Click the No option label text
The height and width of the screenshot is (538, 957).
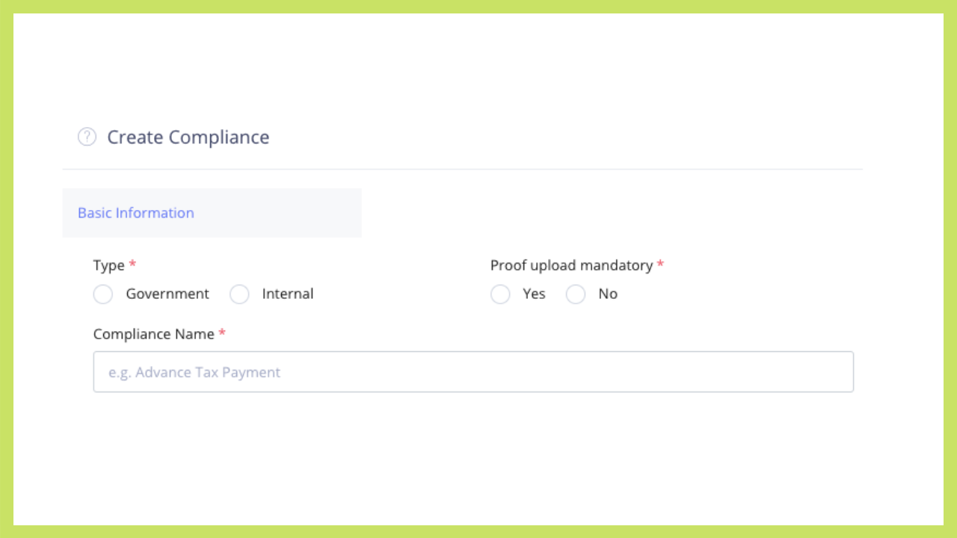pyautogui.click(x=608, y=294)
